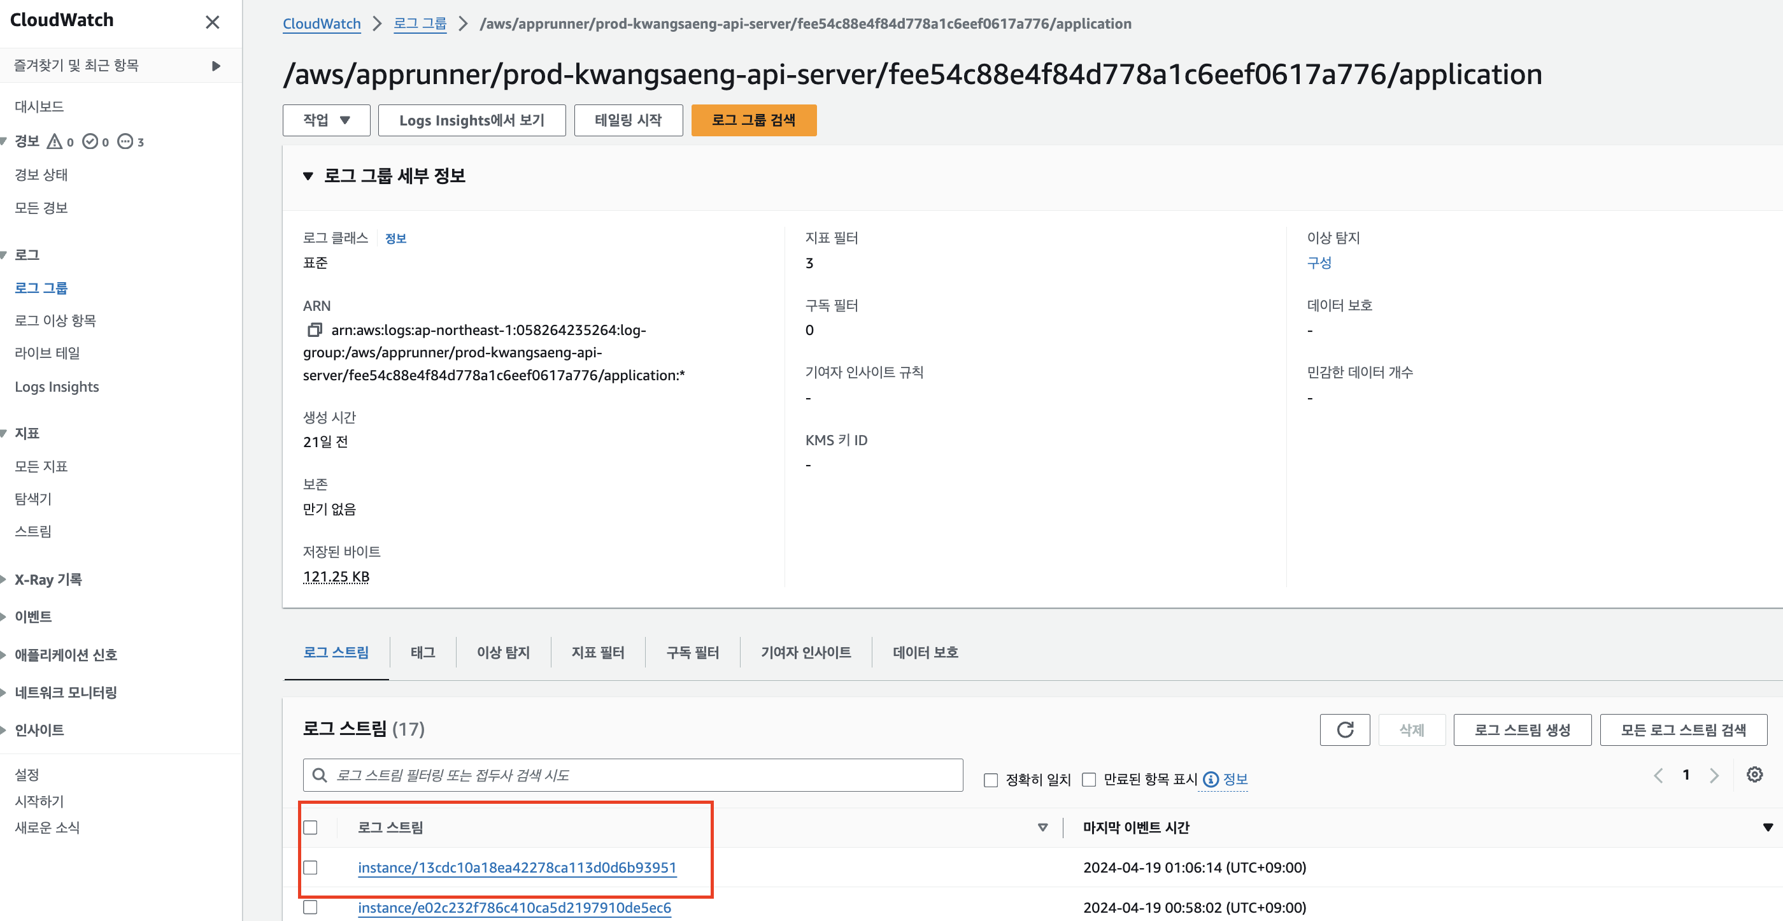Select the instance/13cdc10a18ea log stream checkbox
Image resolution: width=1783 pixels, height=921 pixels.
[311, 867]
